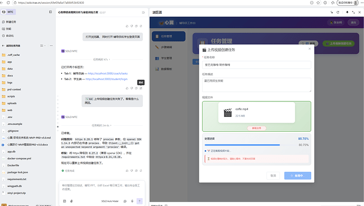Open the SOLO Auto Model selector
364x206 pixels.
click(110, 201)
